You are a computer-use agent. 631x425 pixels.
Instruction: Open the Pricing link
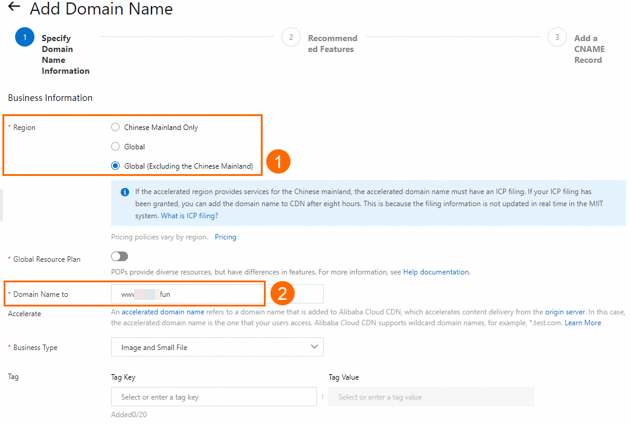(x=226, y=237)
